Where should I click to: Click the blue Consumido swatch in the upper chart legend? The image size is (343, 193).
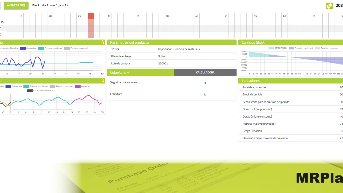[x=23, y=48]
